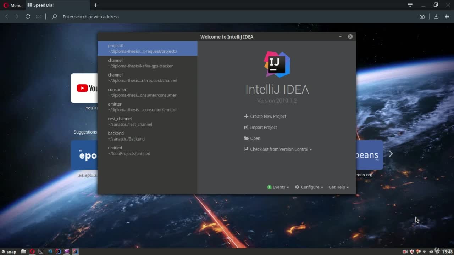Viewport: 454px width, 255px height.
Task: Expand Check out from Version Control
Action: tap(278, 149)
